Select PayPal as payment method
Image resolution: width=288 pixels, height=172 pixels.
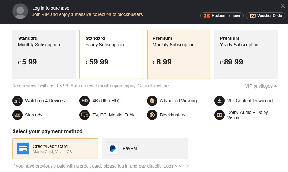(145, 149)
